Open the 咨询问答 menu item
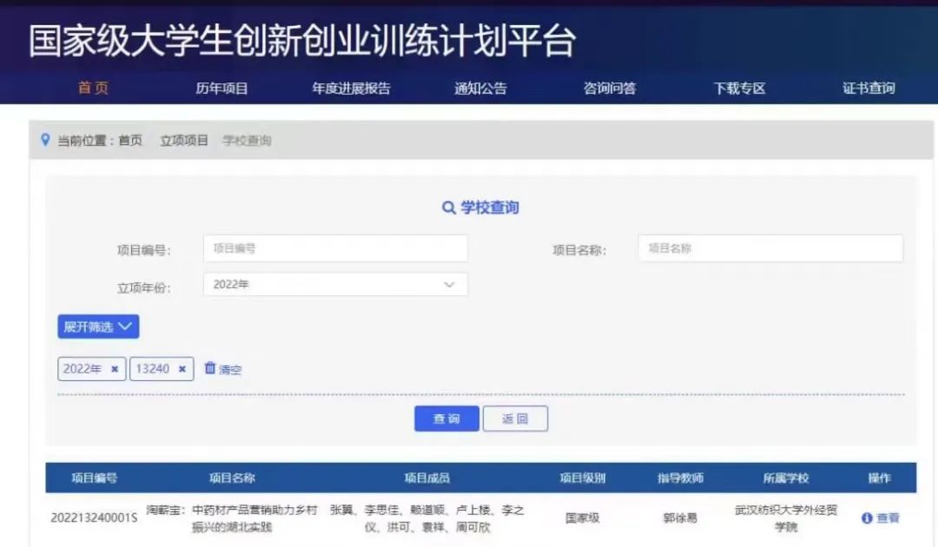This screenshot has width=938, height=547. pos(609,89)
